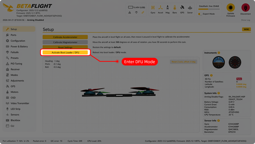Click the Gyro sensor icon

(153, 7)
